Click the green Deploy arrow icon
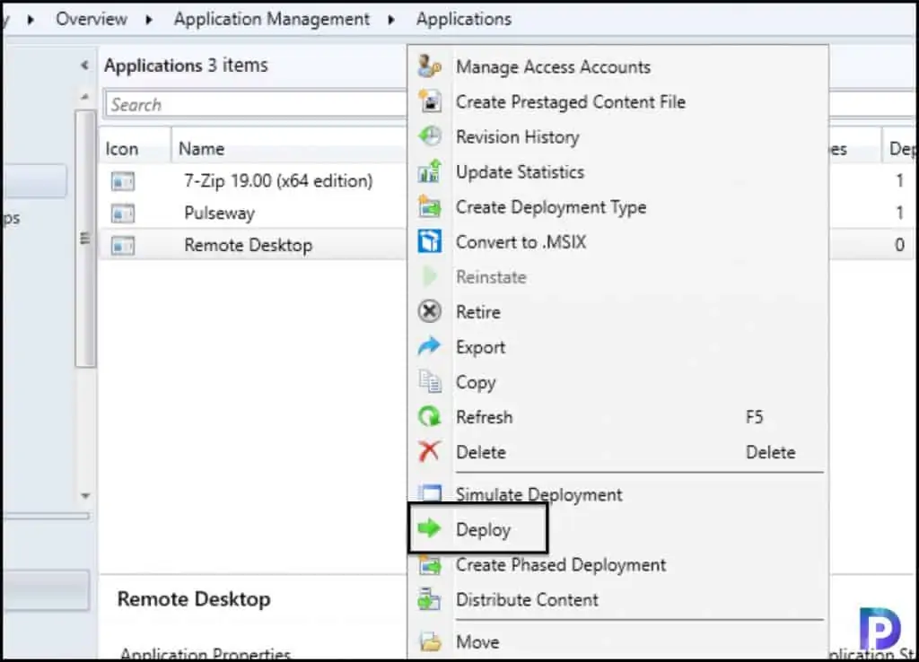919x662 pixels. point(430,528)
